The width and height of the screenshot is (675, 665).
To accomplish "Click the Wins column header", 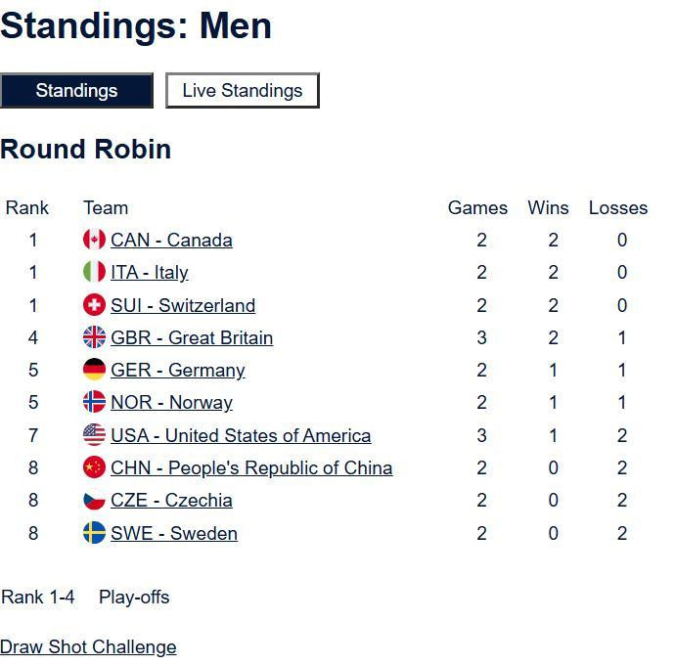I will coord(548,207).
